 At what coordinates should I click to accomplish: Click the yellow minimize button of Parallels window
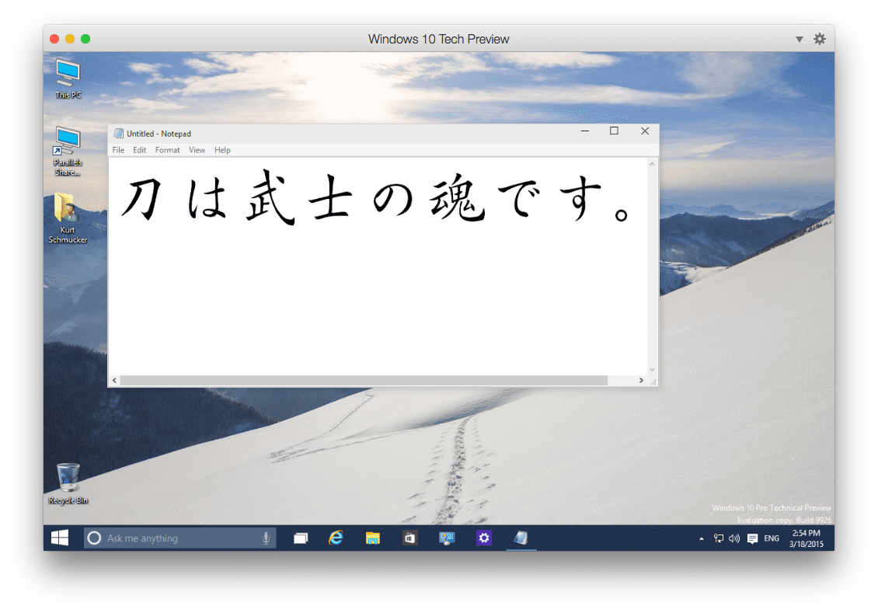pyautogui.click(x=70, y=39)
